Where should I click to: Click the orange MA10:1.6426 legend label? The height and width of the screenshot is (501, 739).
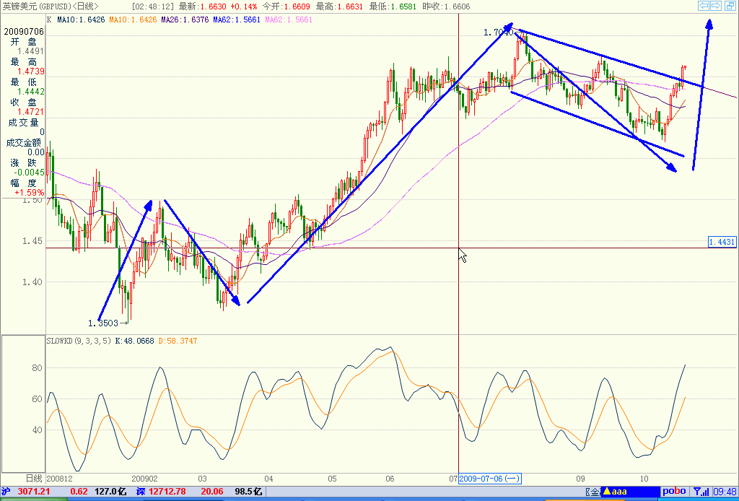134,19
